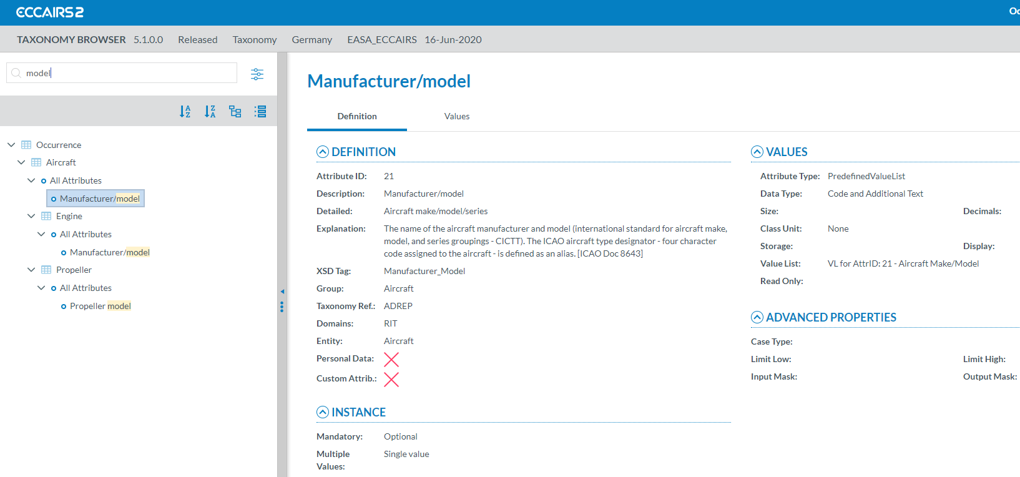Collapse left panel with splitter arrow
The image size is (1020, 477).
point(282,292)
